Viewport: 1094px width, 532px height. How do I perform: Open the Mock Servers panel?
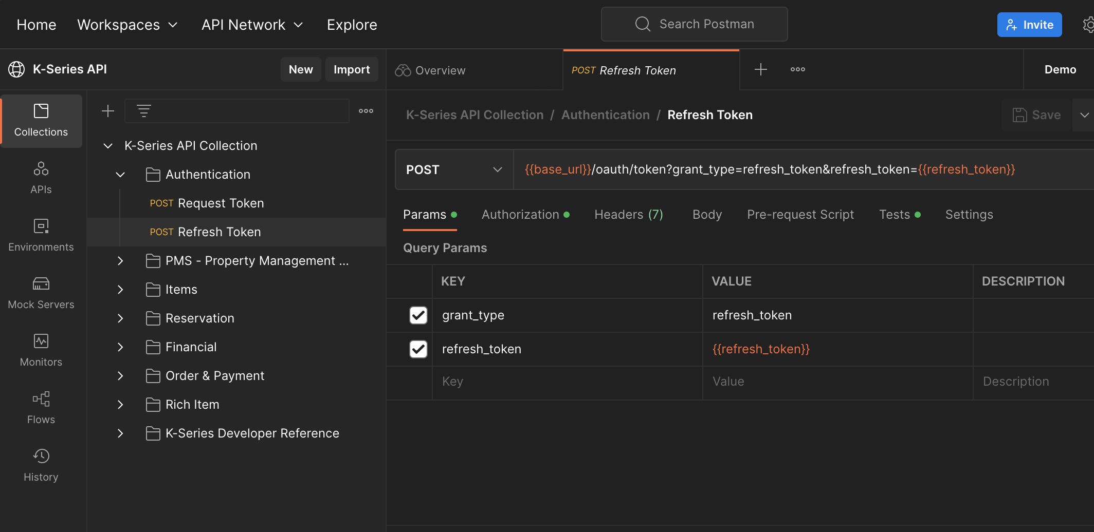point(41,293)
